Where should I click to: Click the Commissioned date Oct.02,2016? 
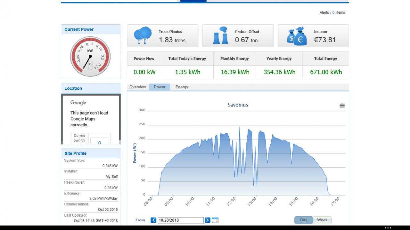pos(108,210)
